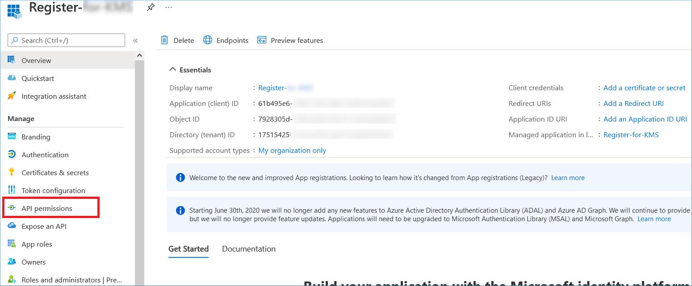
Task: Click in the Search (Ctrl+/) box
Action: click(66, 40)
